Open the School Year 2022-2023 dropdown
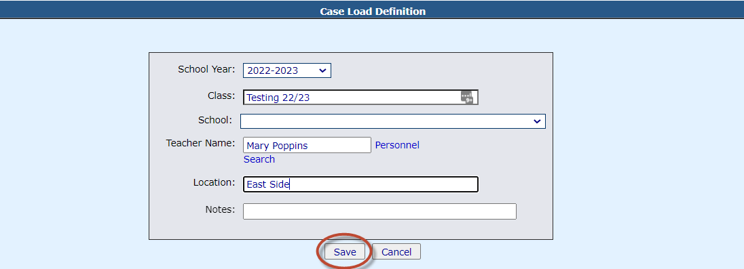The height and width of the screenshot is (269, 744). [x=287, y=70]
